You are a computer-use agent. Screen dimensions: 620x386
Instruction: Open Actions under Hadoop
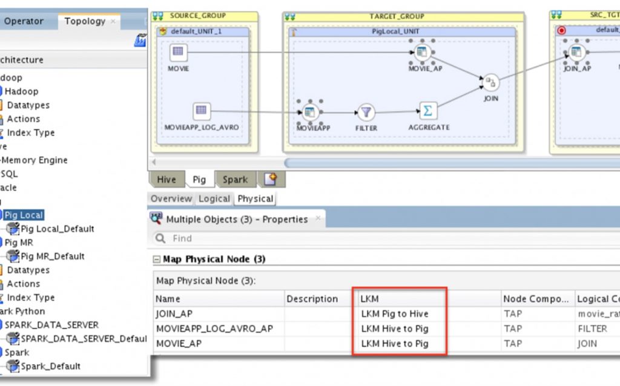[24, 119]
